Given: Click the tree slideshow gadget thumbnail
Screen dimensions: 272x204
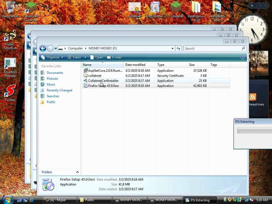Looking at the screenshot, I should [258, 63].
